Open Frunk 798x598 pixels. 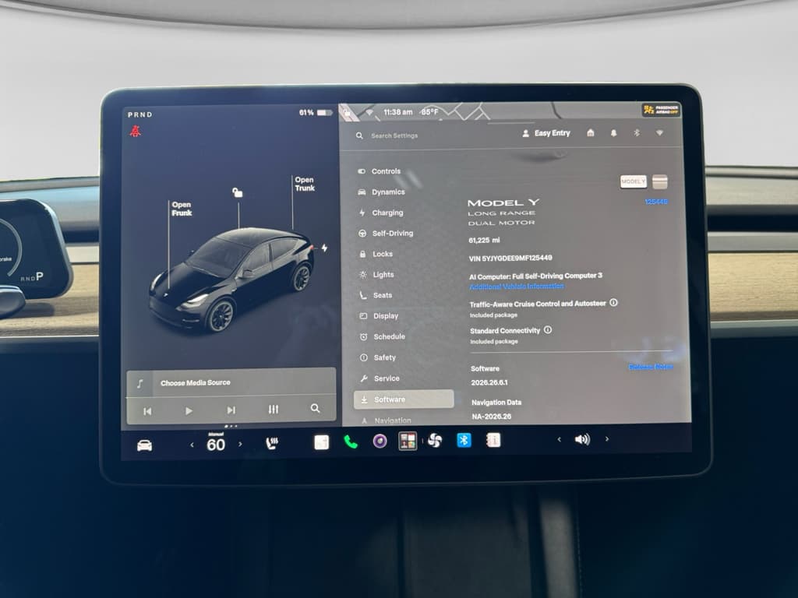(x=182, y=209)
